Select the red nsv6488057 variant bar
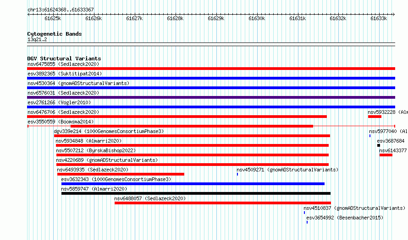The width and height of the screenshot is (408, 240). tap(223, 203)
